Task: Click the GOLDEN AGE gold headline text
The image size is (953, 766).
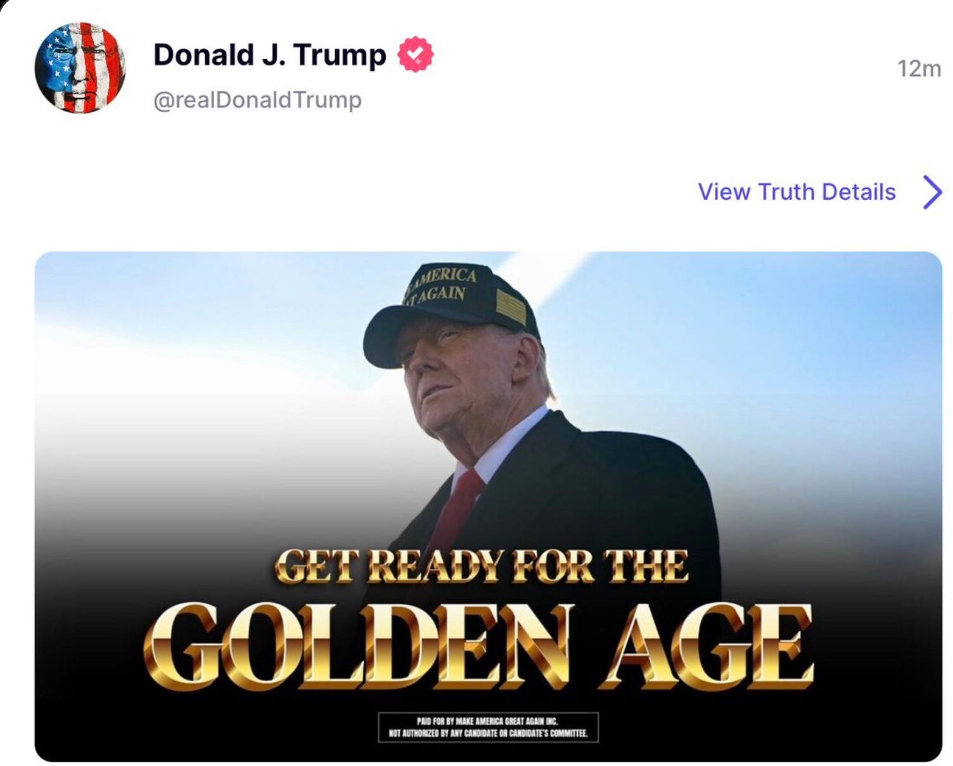Action: 479,646
